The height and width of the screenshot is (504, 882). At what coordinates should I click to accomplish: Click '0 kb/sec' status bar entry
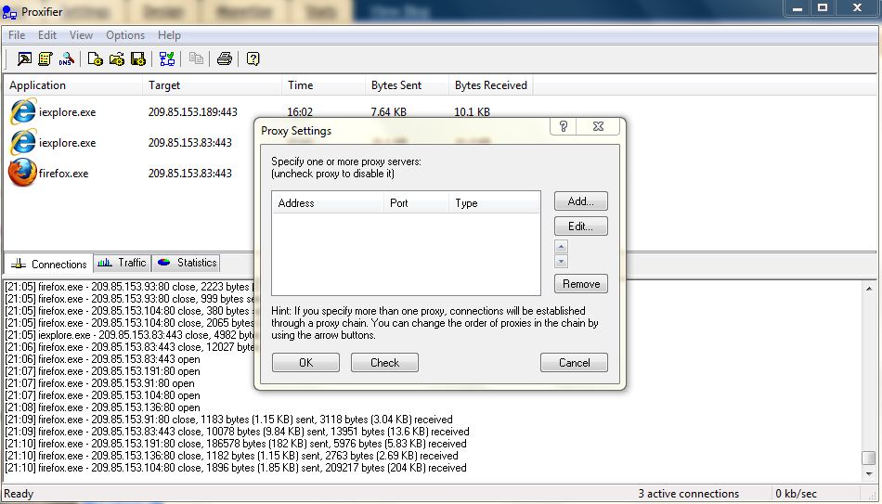pos(796,493)
